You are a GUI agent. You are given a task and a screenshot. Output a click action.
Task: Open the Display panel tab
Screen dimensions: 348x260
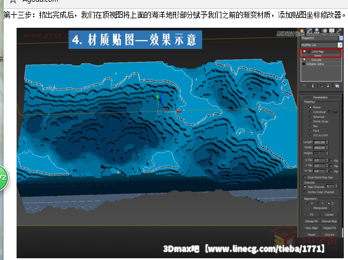[x=332, y=31]
